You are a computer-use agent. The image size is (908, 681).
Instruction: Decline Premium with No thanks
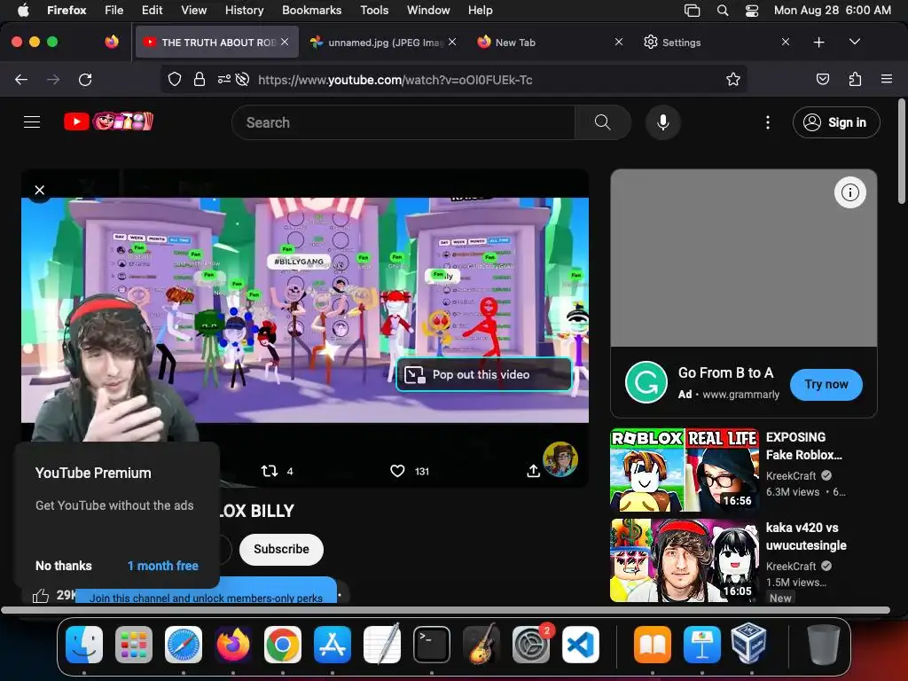(64, 566)
